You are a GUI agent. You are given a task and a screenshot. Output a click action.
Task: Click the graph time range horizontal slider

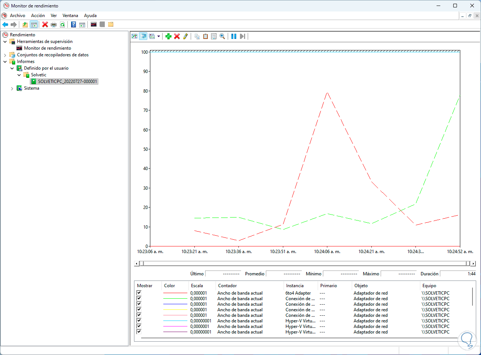(x=305, y=263)
